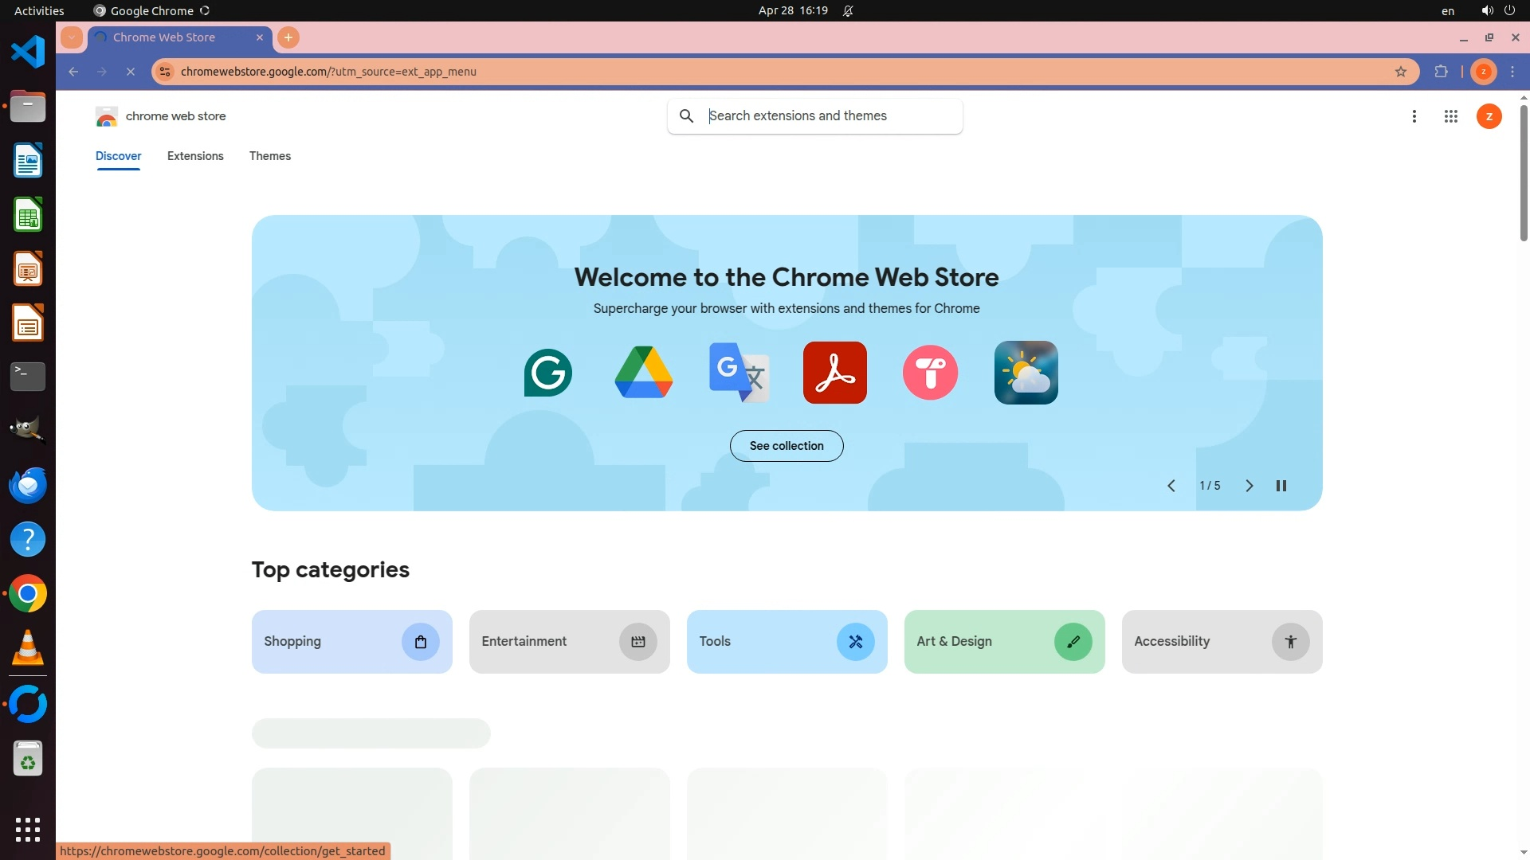Focus the Search extensions and themes field
Image resolution: width=1530 pixels, height=860 pixels.
pos(829,116)
